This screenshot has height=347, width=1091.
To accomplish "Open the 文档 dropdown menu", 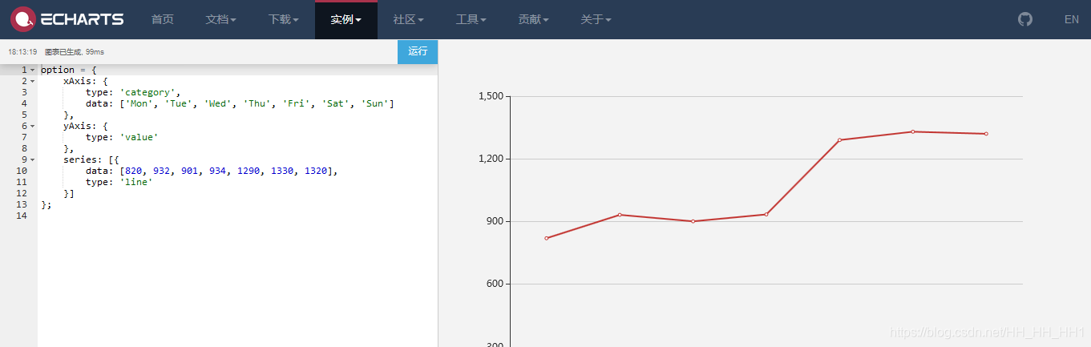I will tap(220, 19).
